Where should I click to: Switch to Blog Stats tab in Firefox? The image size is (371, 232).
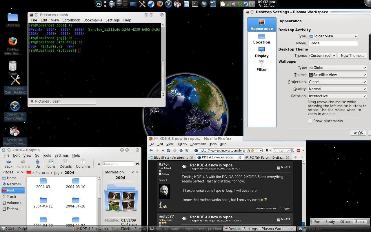click(x=171, y=157)
